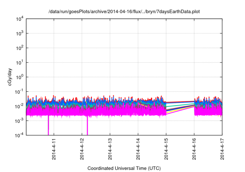Click the 2014-4-13 date tick label
The image size is (245, 172).
click(x=110, y=149)
